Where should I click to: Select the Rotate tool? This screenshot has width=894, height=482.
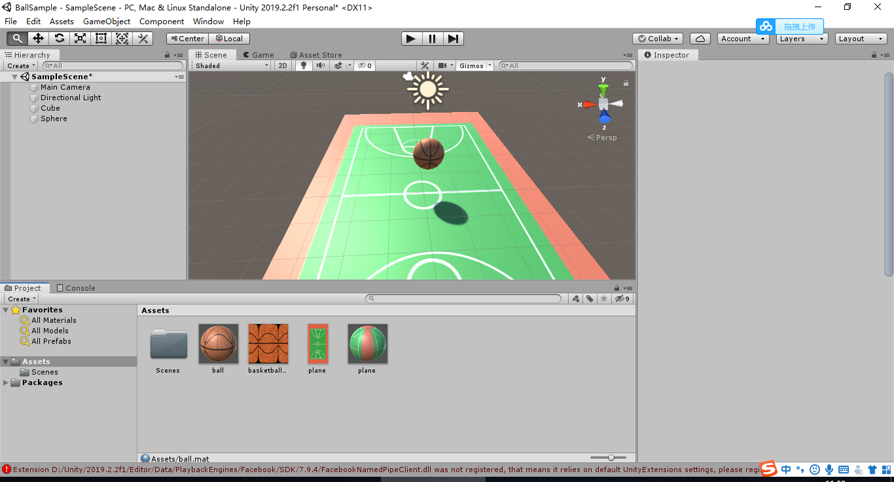pyautogui.click(x=59, y=38)
